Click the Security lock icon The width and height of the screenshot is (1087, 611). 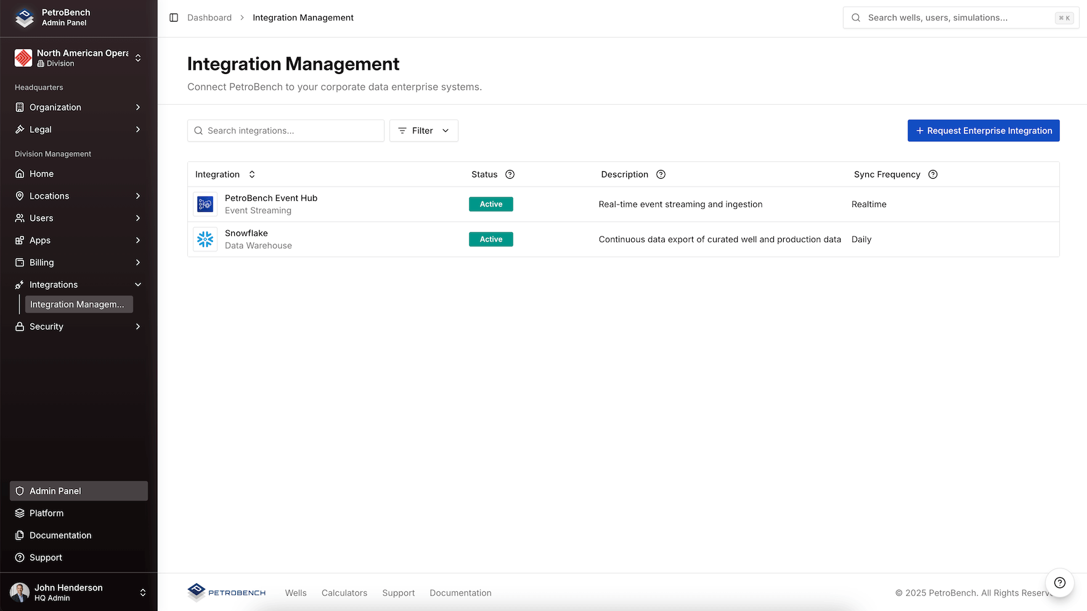click(20, 326)
